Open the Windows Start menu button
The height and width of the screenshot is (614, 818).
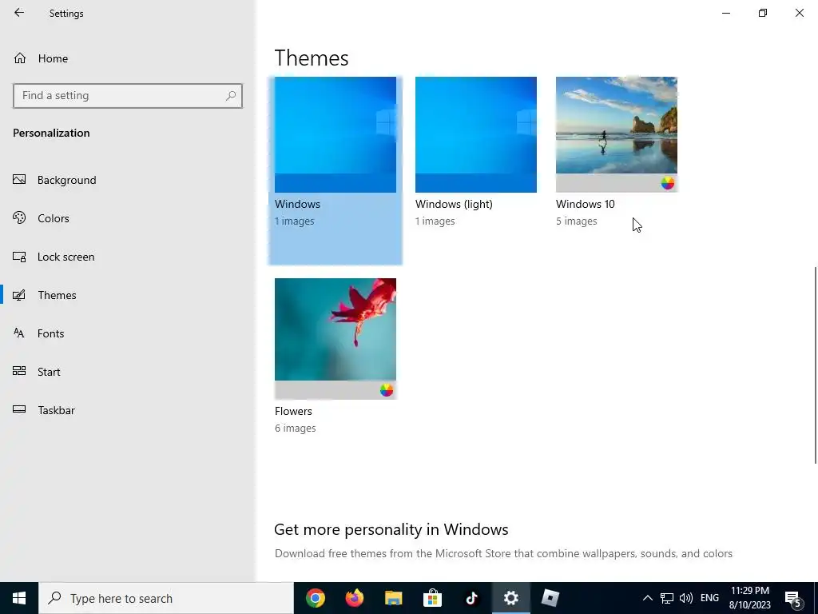tap(19, 598)
